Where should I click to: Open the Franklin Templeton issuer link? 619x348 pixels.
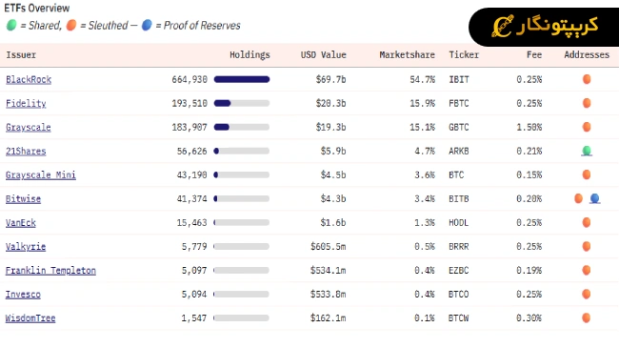(x=50, y=271)
